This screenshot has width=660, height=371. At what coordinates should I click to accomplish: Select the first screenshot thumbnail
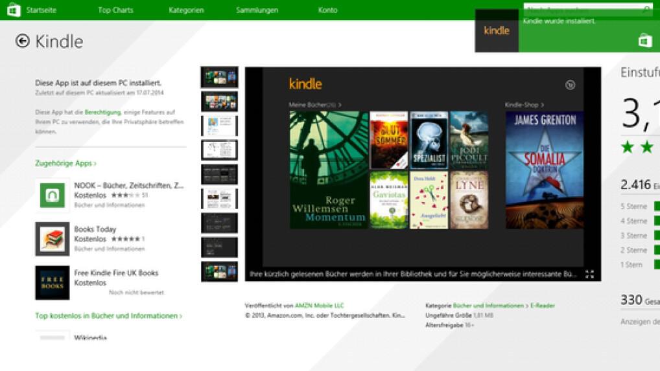pos(219,77)
